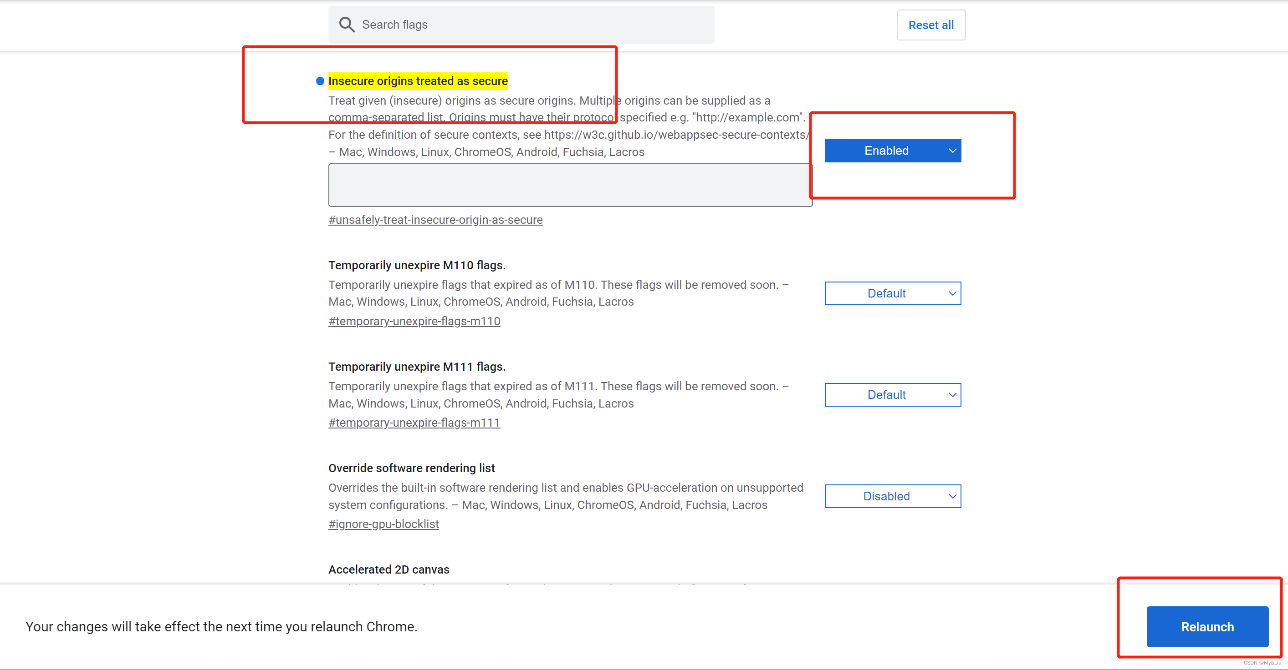Click the Accelerated 2D canvas flag title
1288x670 pixels.
click(388, 569)
